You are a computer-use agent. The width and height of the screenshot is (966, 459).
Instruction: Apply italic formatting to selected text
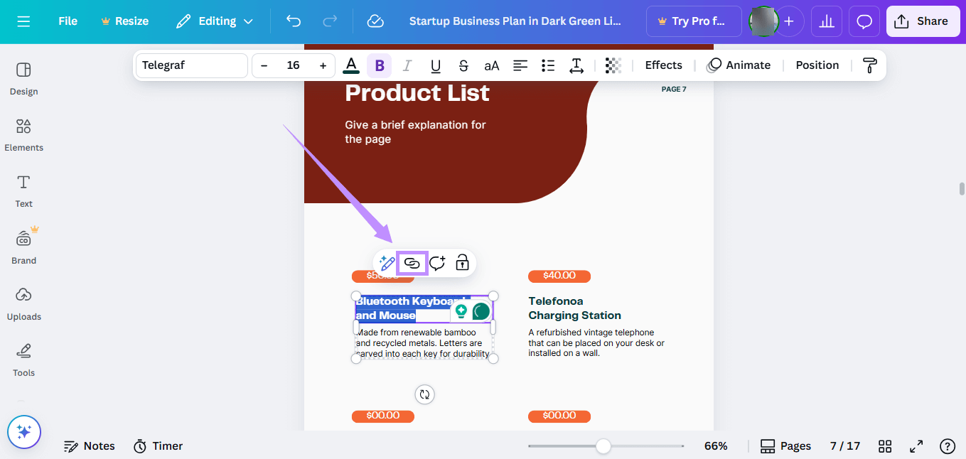407,65
